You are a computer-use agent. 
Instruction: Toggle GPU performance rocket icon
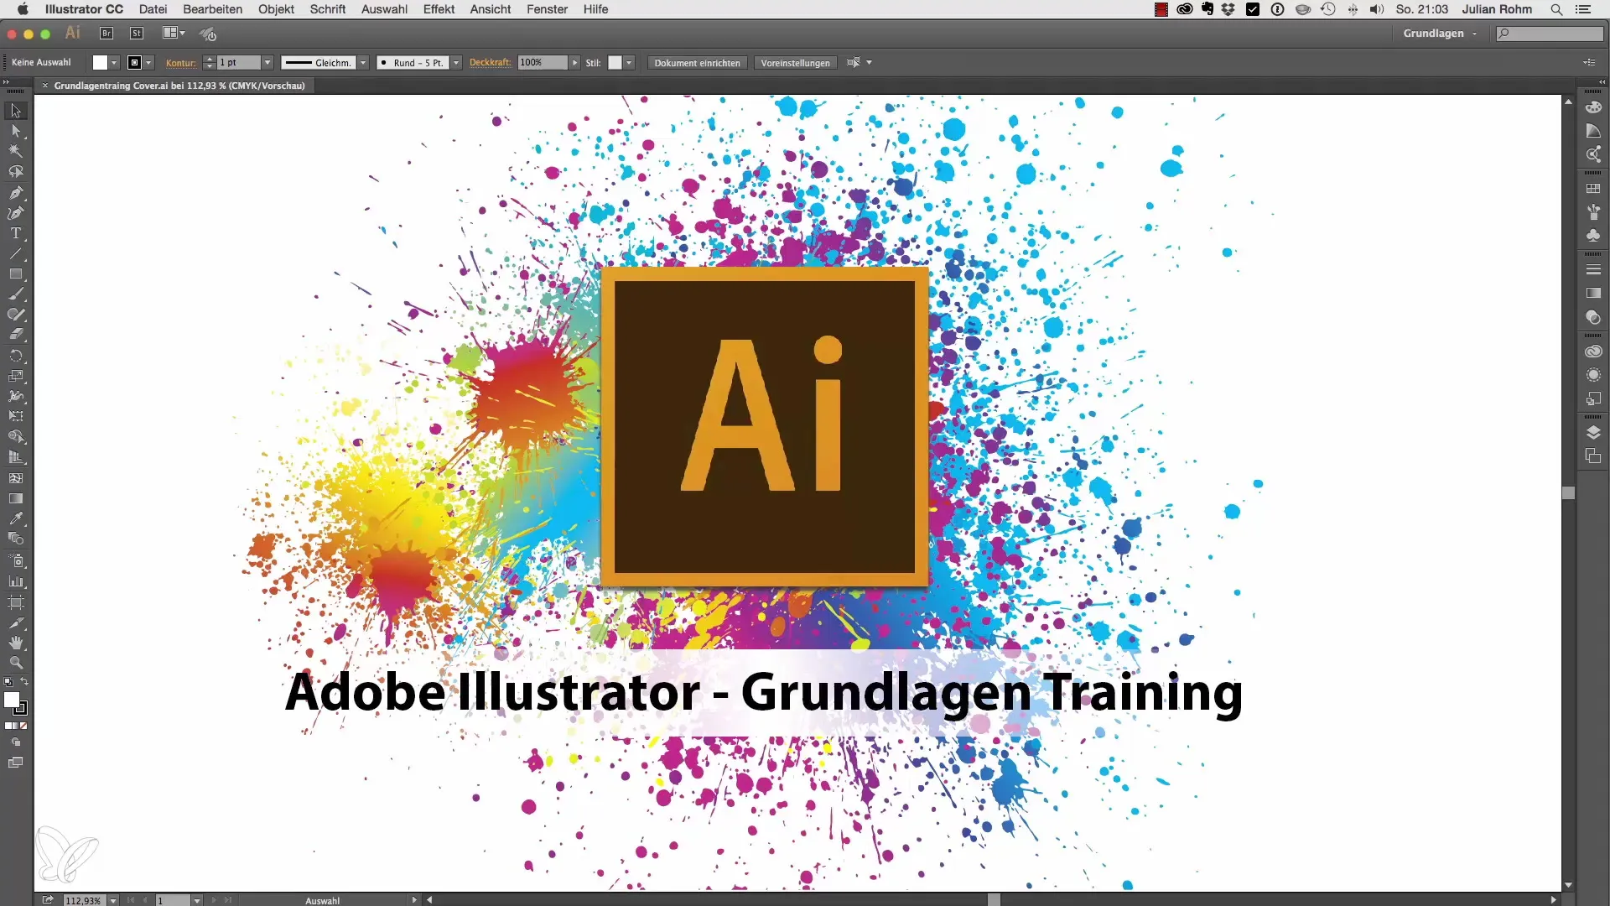[207, 34]
